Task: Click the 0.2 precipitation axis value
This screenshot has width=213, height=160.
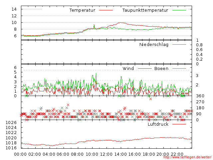Action: click(x=199, y=59)
